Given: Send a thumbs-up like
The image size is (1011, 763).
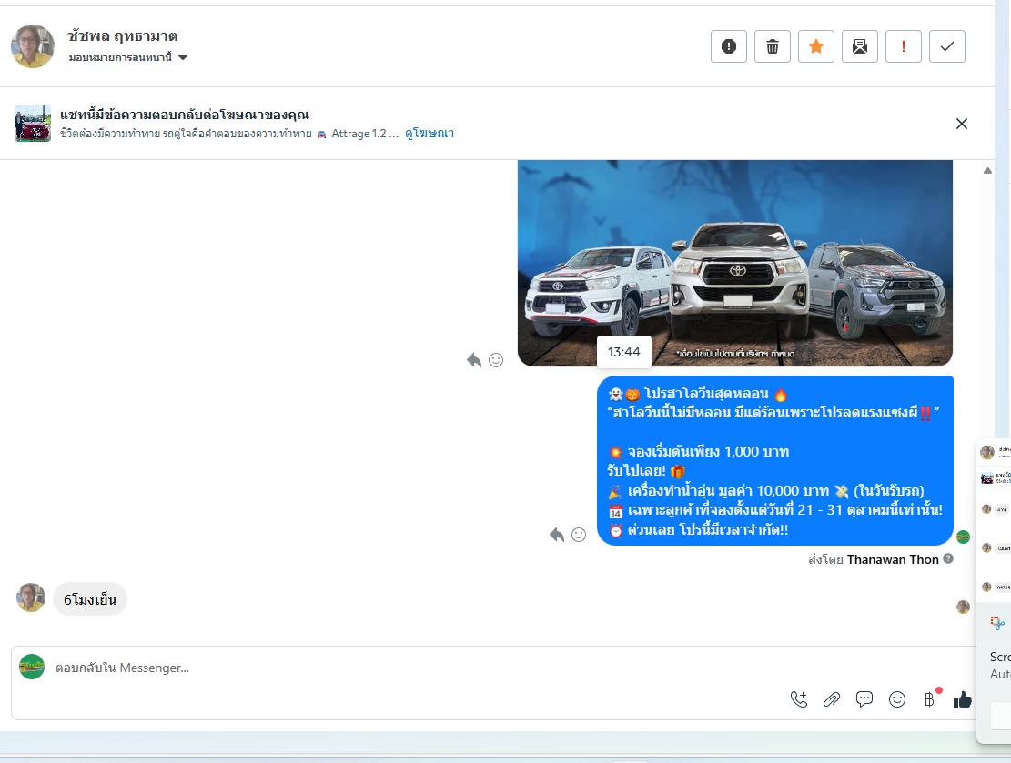Looking at the screenshot, I should pos(962,699).
